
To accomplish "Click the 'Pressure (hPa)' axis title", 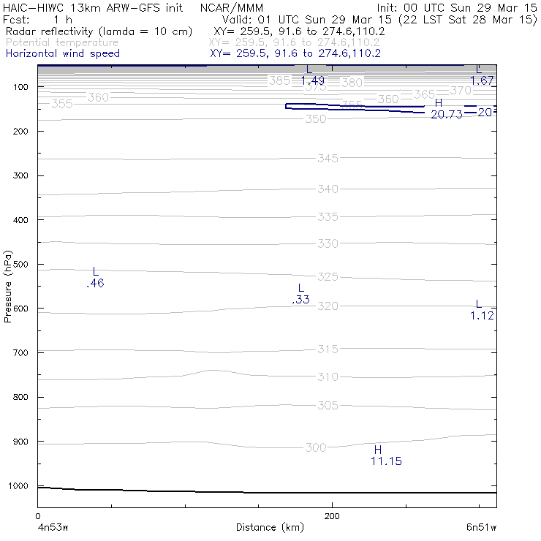I will [8, 287].
